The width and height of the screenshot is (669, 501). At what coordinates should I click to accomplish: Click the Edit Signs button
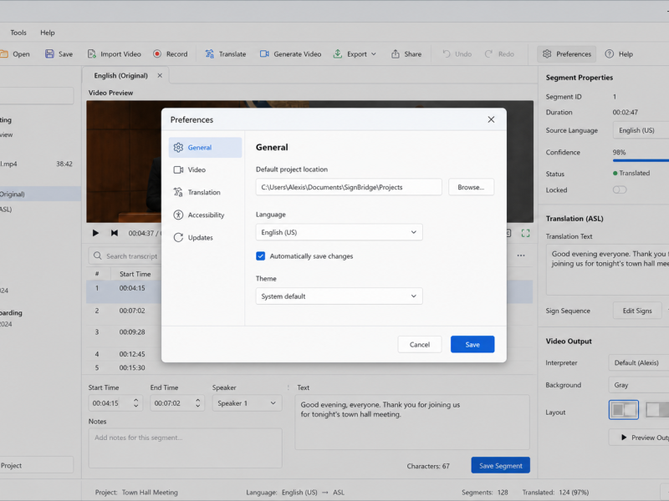coord(637,311)
